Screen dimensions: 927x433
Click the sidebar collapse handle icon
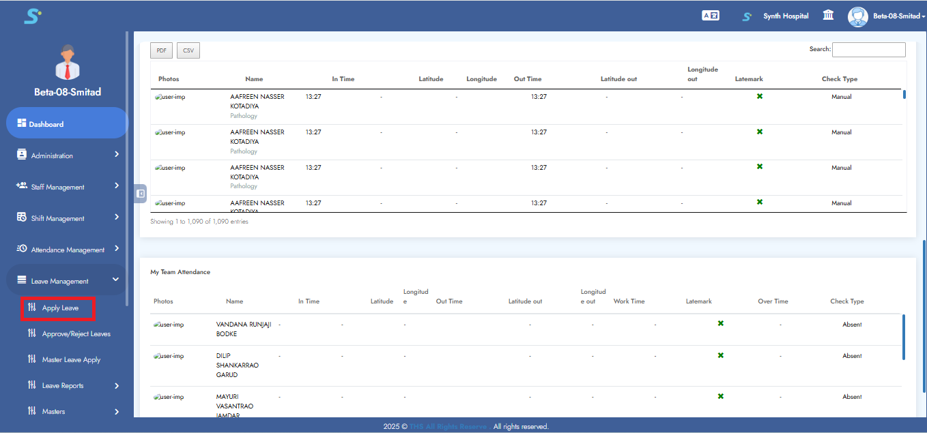click(140, 194)
